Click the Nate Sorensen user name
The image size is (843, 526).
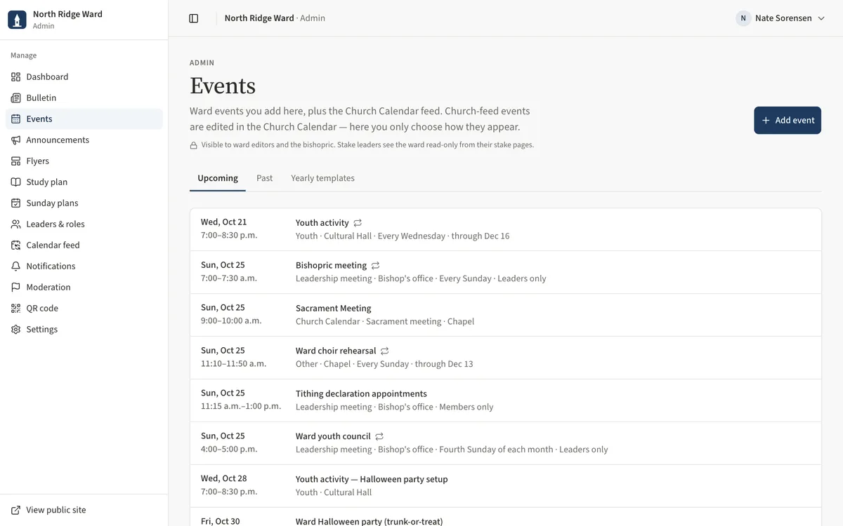pyautogui.click(x=783, y=18)
